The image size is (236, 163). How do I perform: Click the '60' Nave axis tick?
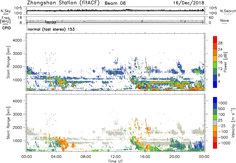pyautogui.click(x=211, y=18)
